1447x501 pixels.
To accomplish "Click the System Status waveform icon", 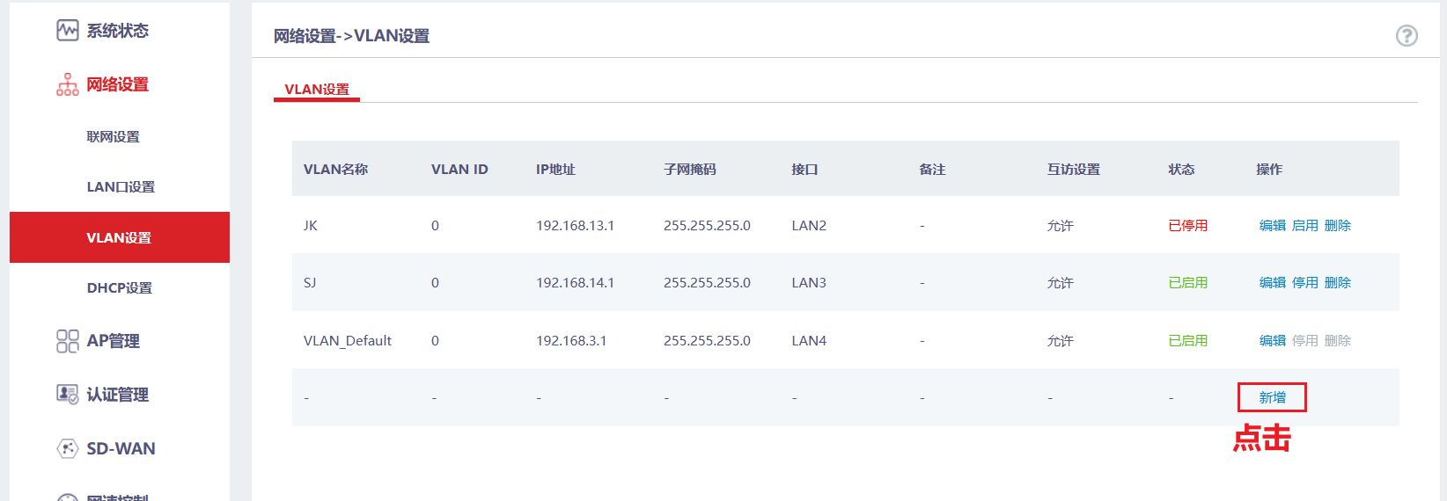I will pos(68,31).
